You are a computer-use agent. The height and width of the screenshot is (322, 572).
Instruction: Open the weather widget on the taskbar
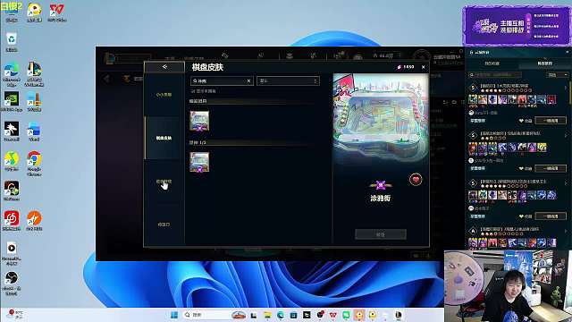[16, 315]
